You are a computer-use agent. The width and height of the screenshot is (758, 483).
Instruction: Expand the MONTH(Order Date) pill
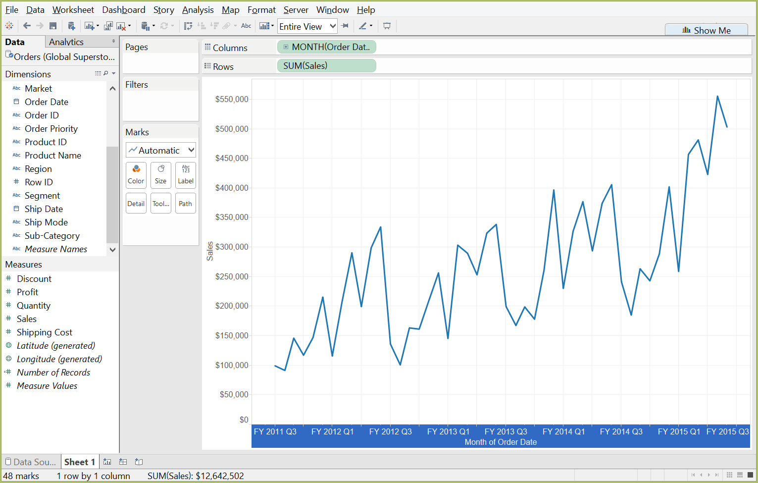pos(286,47)
